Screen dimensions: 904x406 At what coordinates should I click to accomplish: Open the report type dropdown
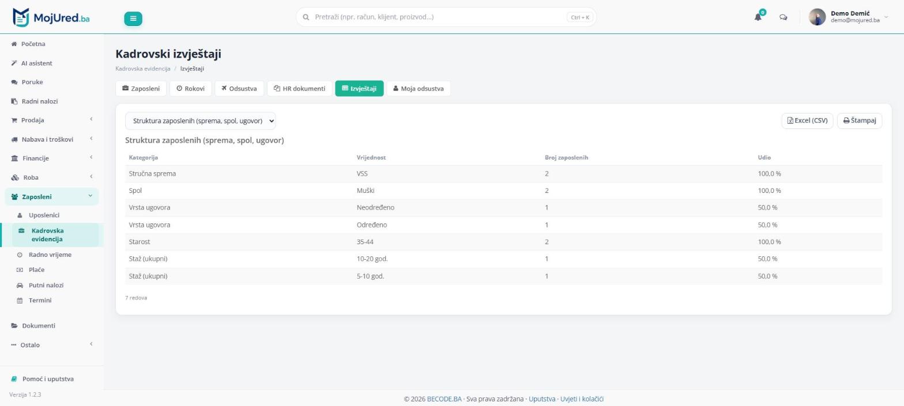[201, 121]
